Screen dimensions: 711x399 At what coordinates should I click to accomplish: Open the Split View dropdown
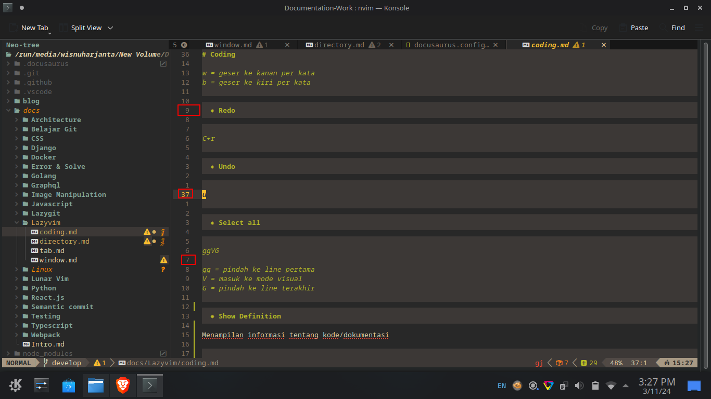(110, 28)
